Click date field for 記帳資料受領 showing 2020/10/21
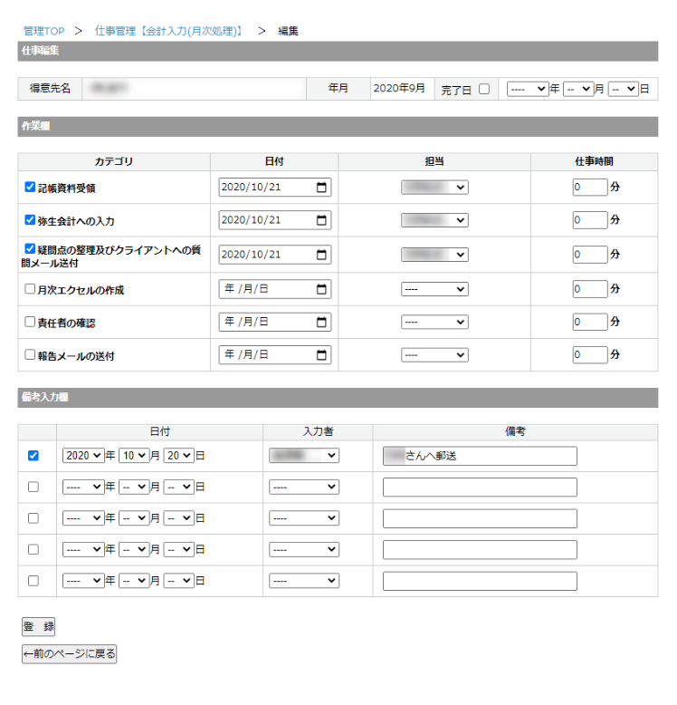This screenshot has width=677, height=705. pos(275,188)
